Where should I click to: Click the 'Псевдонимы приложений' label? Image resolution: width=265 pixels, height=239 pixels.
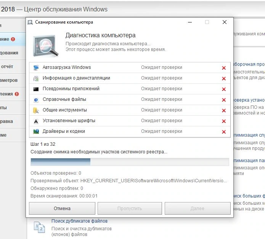71,89
